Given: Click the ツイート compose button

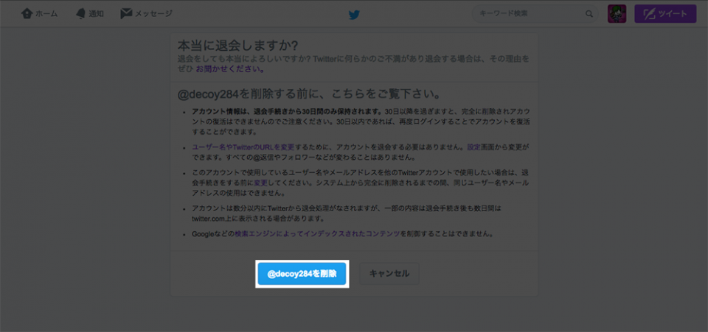Looking at the screenshot, I should pyautogui.click(x=665, y=14).
